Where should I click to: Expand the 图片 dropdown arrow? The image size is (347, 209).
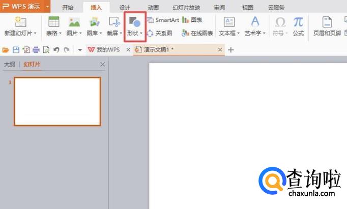80,34
